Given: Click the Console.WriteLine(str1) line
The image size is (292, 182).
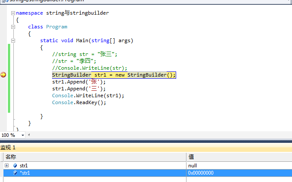Looking at the screenshot, I should [x=88, y=96].
